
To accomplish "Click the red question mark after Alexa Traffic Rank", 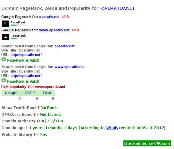I will [38, 108].
